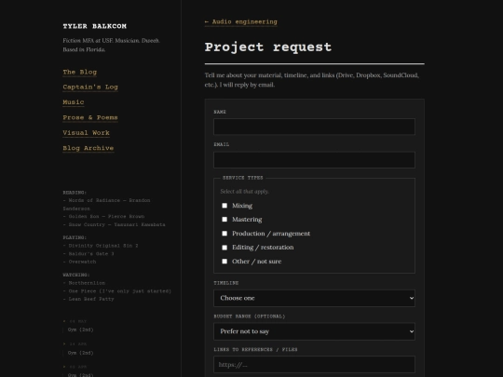Open Captain's Log from the sidebar
This screenshot has width=503, height=377.
tap(90, 88)
